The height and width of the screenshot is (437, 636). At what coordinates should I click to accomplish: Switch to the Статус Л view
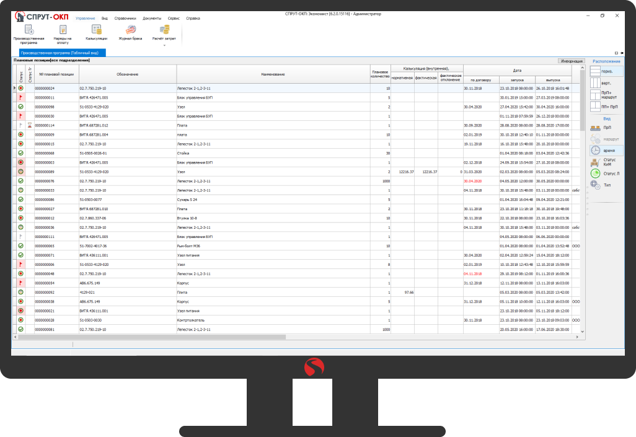[x=596, y=174]
